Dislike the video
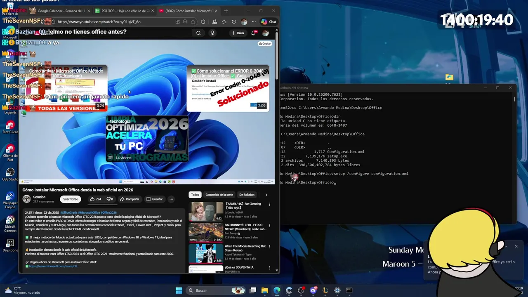This screenshot has height=297, width=528. coord(110,199)
